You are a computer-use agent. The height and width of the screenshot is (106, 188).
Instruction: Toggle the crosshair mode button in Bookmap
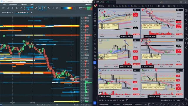pyautogui.click(x=44, y=8)
